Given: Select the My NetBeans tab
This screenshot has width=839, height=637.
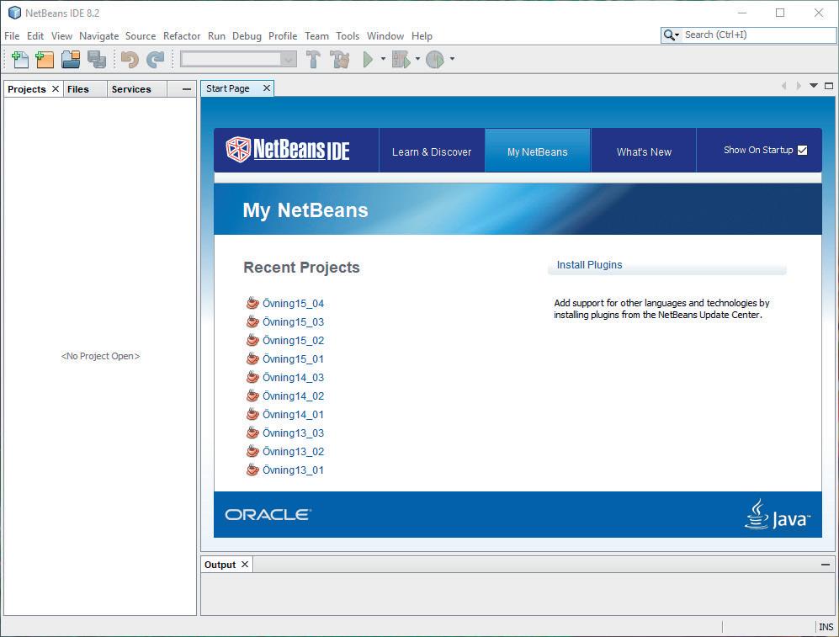Looking at the screenshot, I should 537,152.
